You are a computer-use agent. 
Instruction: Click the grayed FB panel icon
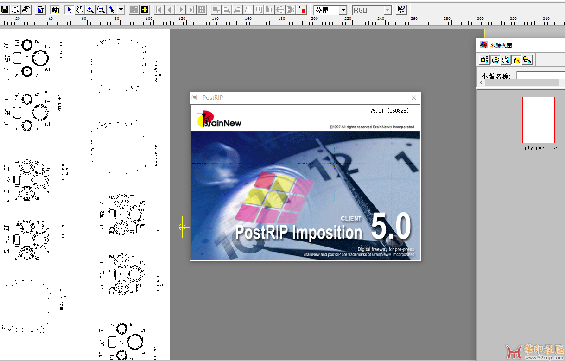coord(291,9)
